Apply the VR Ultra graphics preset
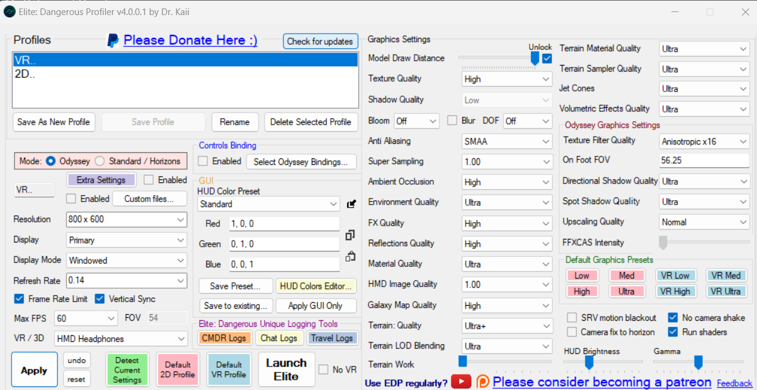Image resolution: width=757 pixels, height=390 pixels. pyautogui.click(x=726, y=291)
